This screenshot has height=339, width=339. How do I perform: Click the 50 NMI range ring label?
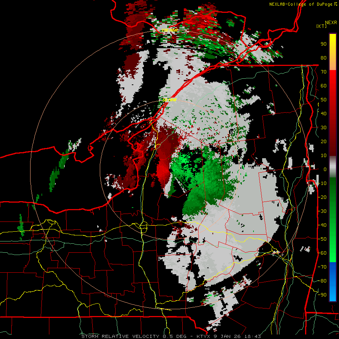170,100
